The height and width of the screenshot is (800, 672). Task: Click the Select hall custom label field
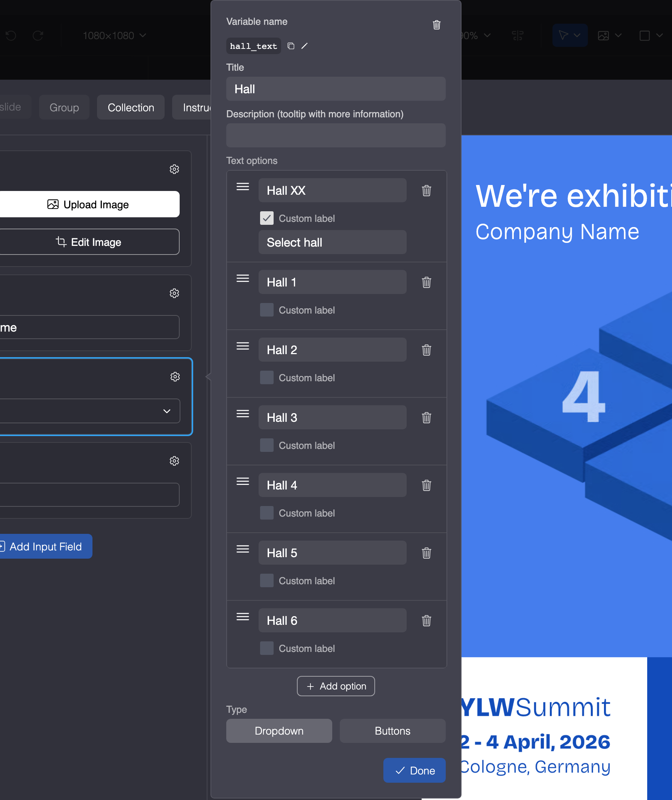click(332, 242)
